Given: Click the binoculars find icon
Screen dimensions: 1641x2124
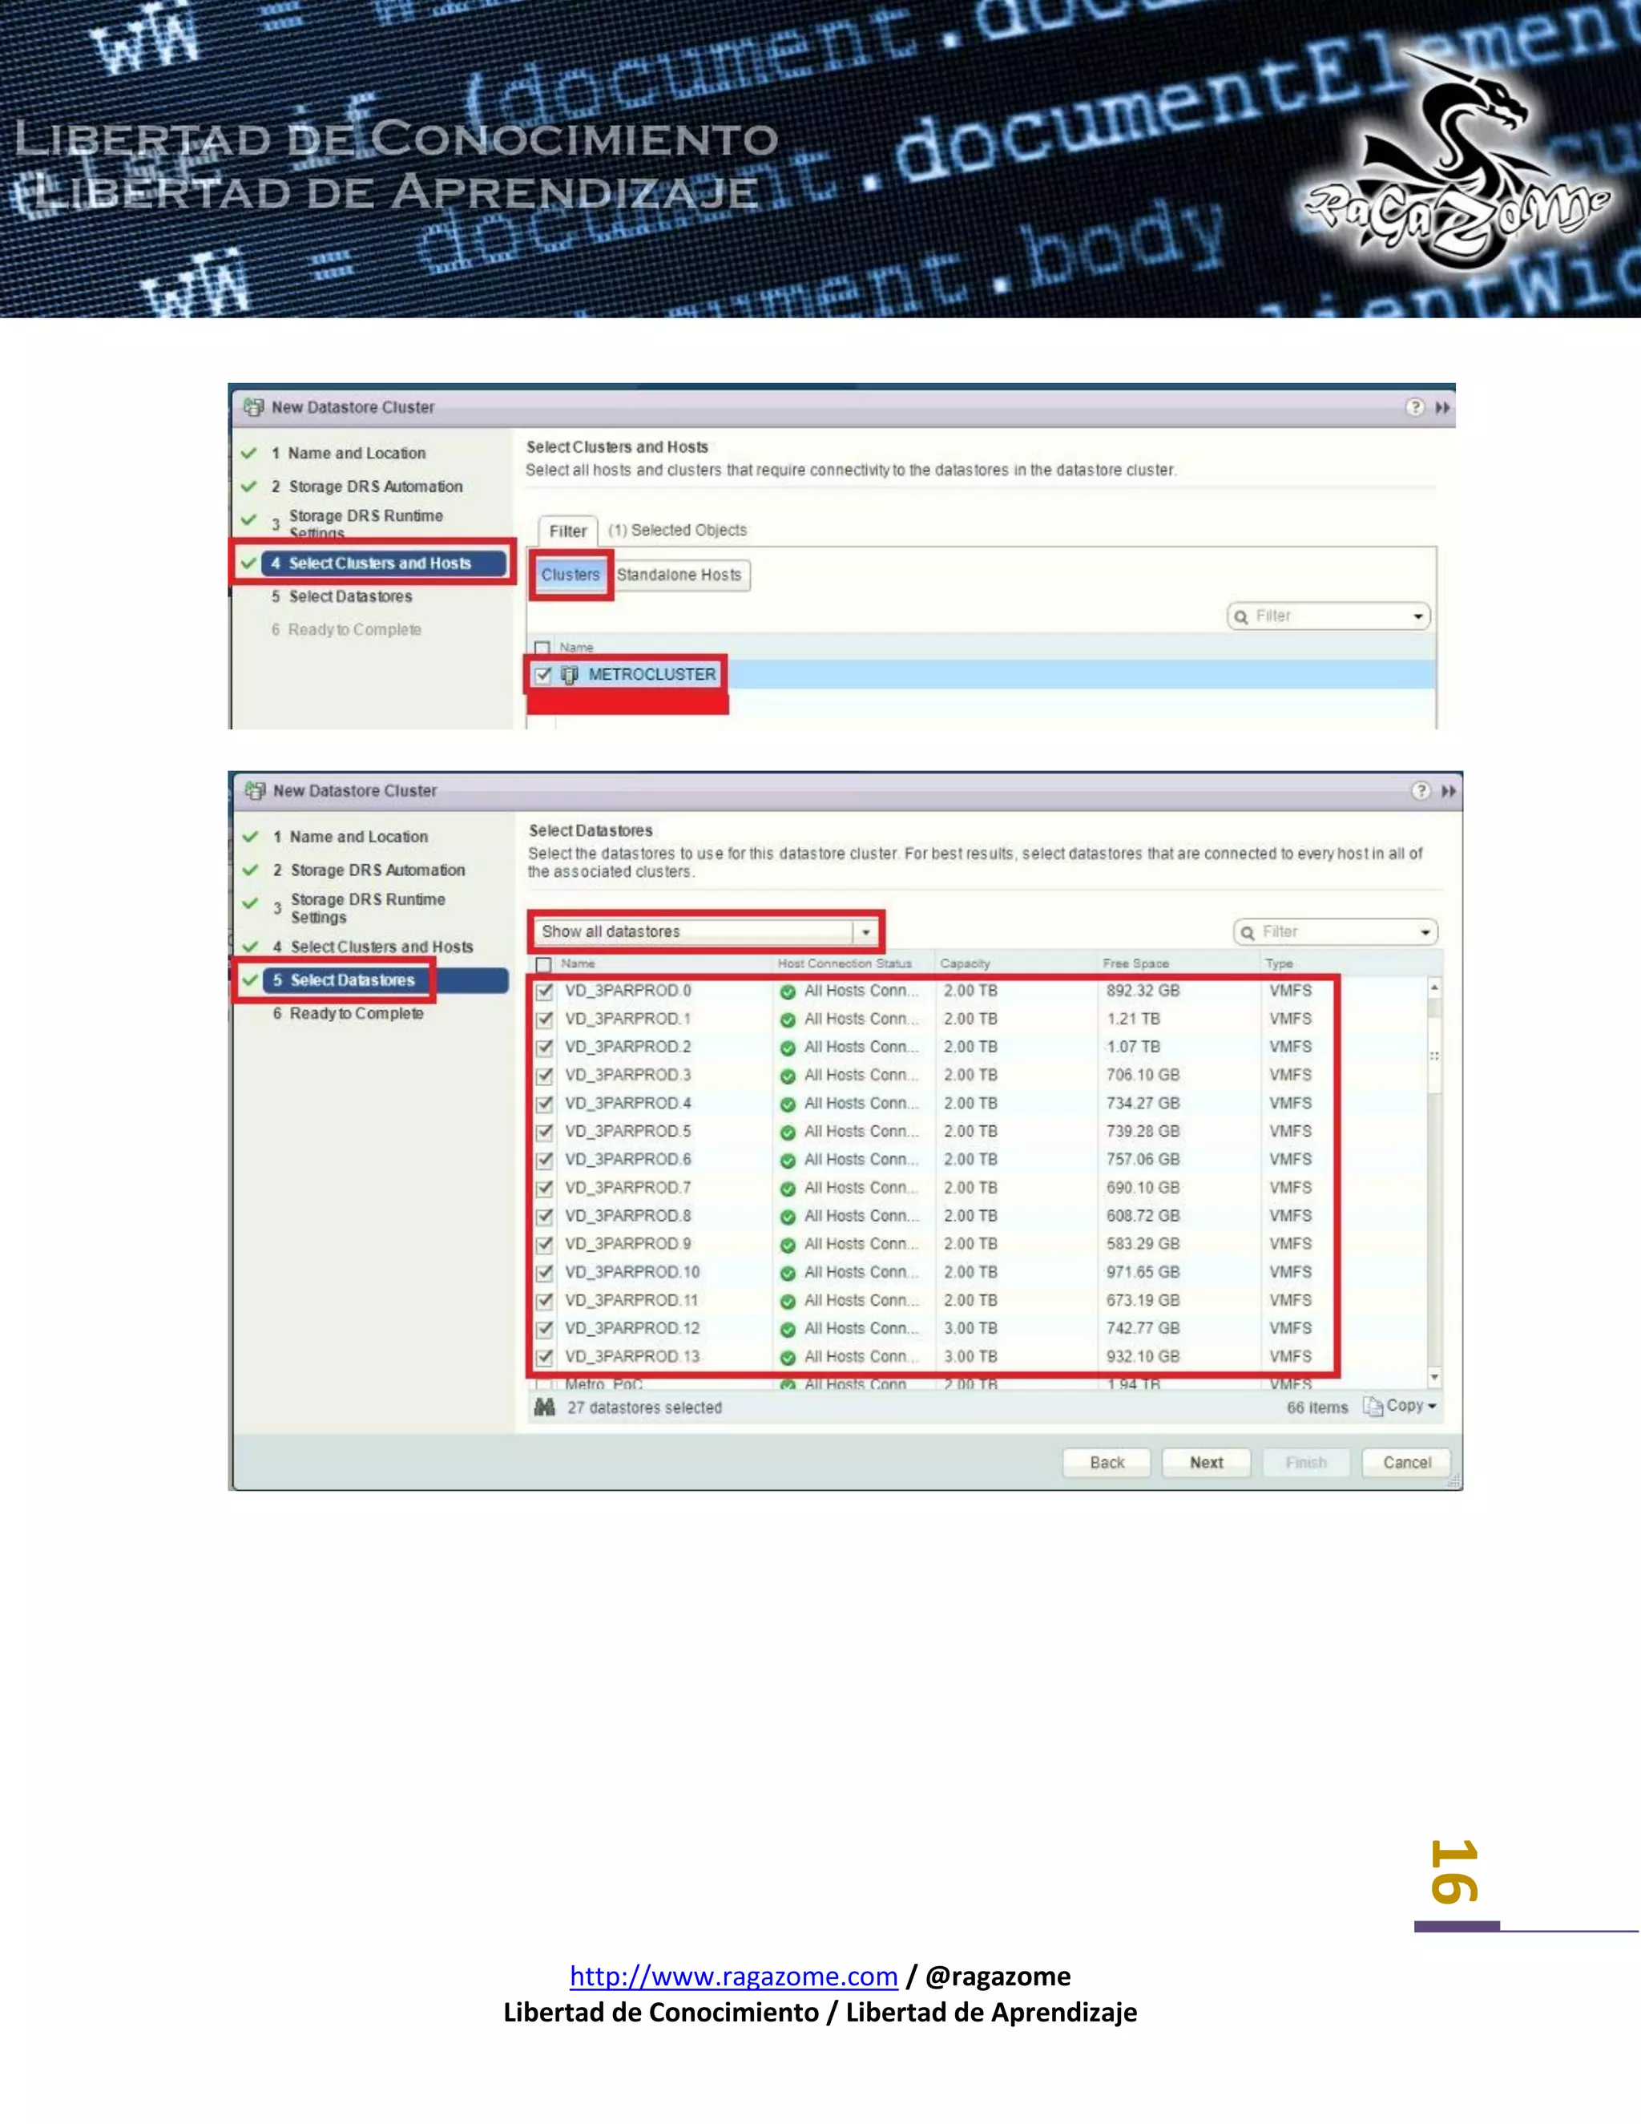Looking at the screenshot, I should click(544, 1407).
